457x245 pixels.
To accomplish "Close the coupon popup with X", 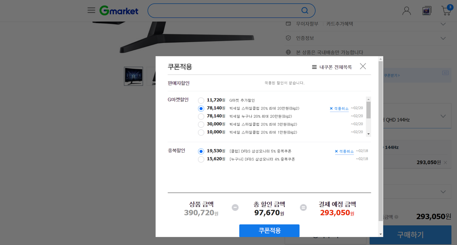I will tap(363, 66).
